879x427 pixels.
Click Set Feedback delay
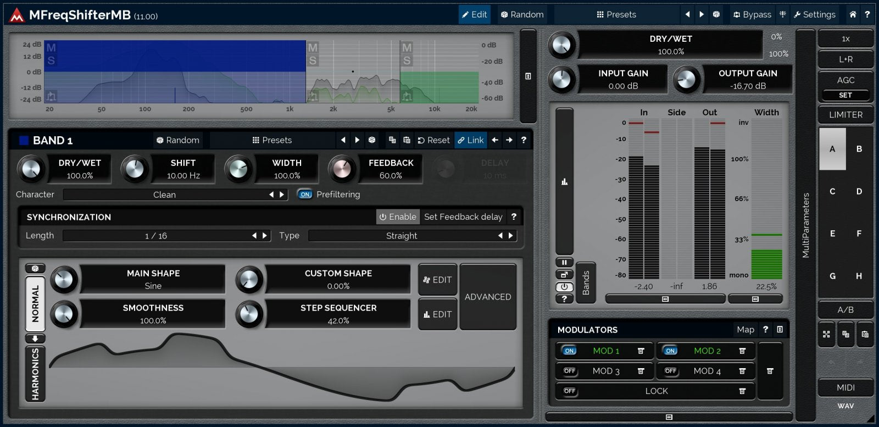coord(463,217)
